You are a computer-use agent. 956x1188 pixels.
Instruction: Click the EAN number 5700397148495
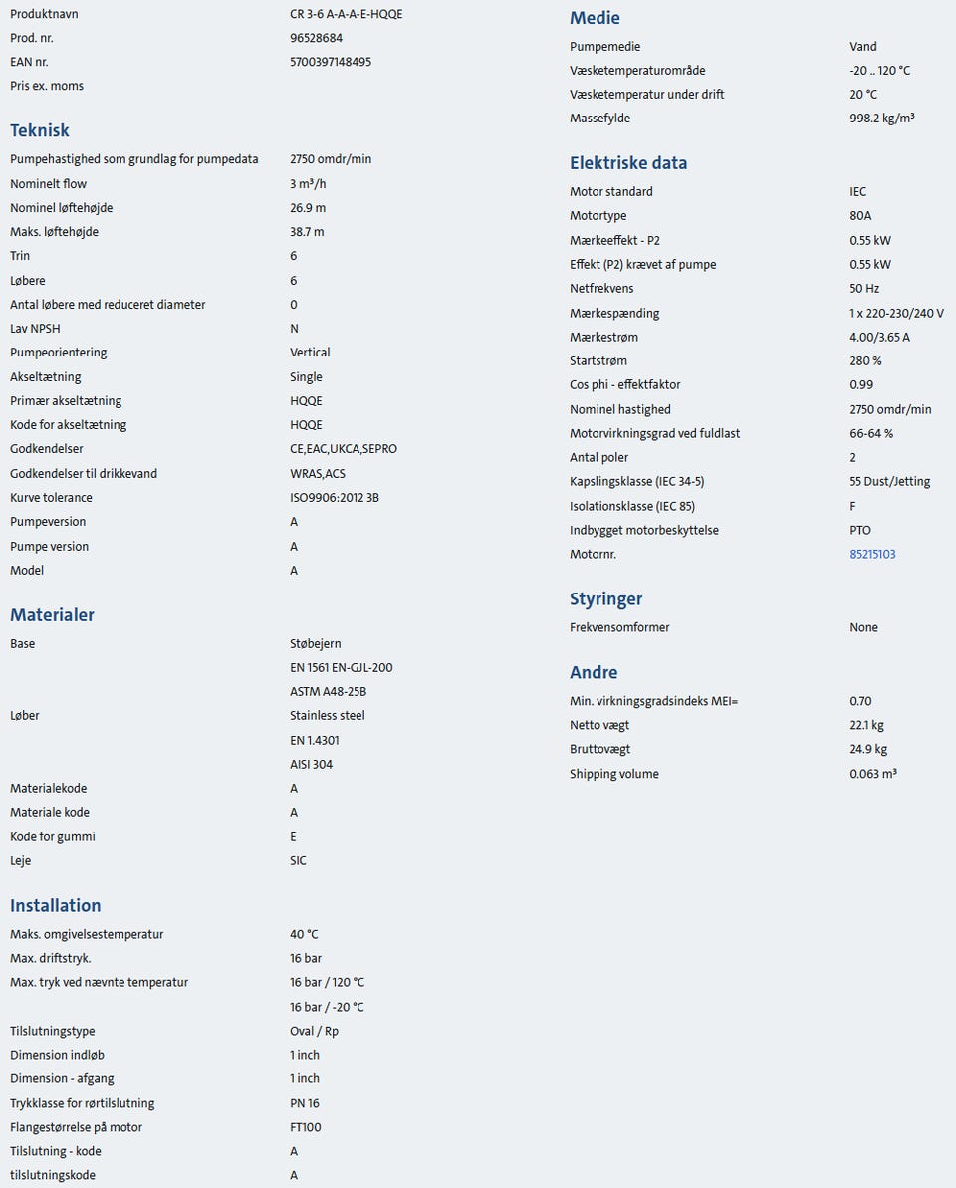331,62
